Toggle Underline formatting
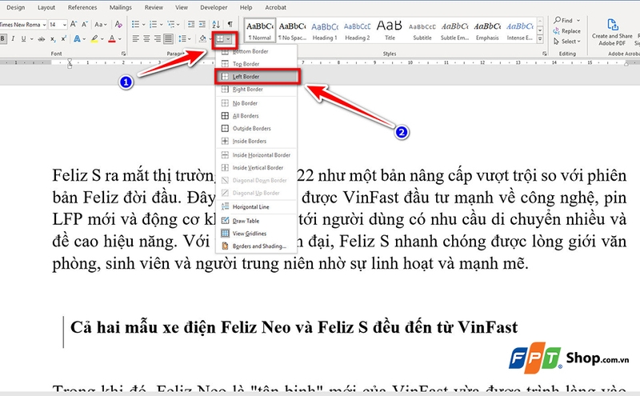Image resolution: width=640 pixels, height=396 pixels. [x=23, y=39]
